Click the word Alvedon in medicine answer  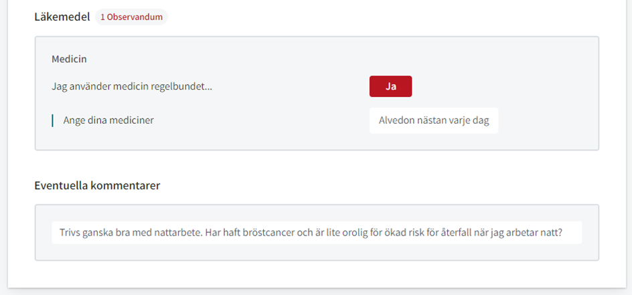point(394,120)
